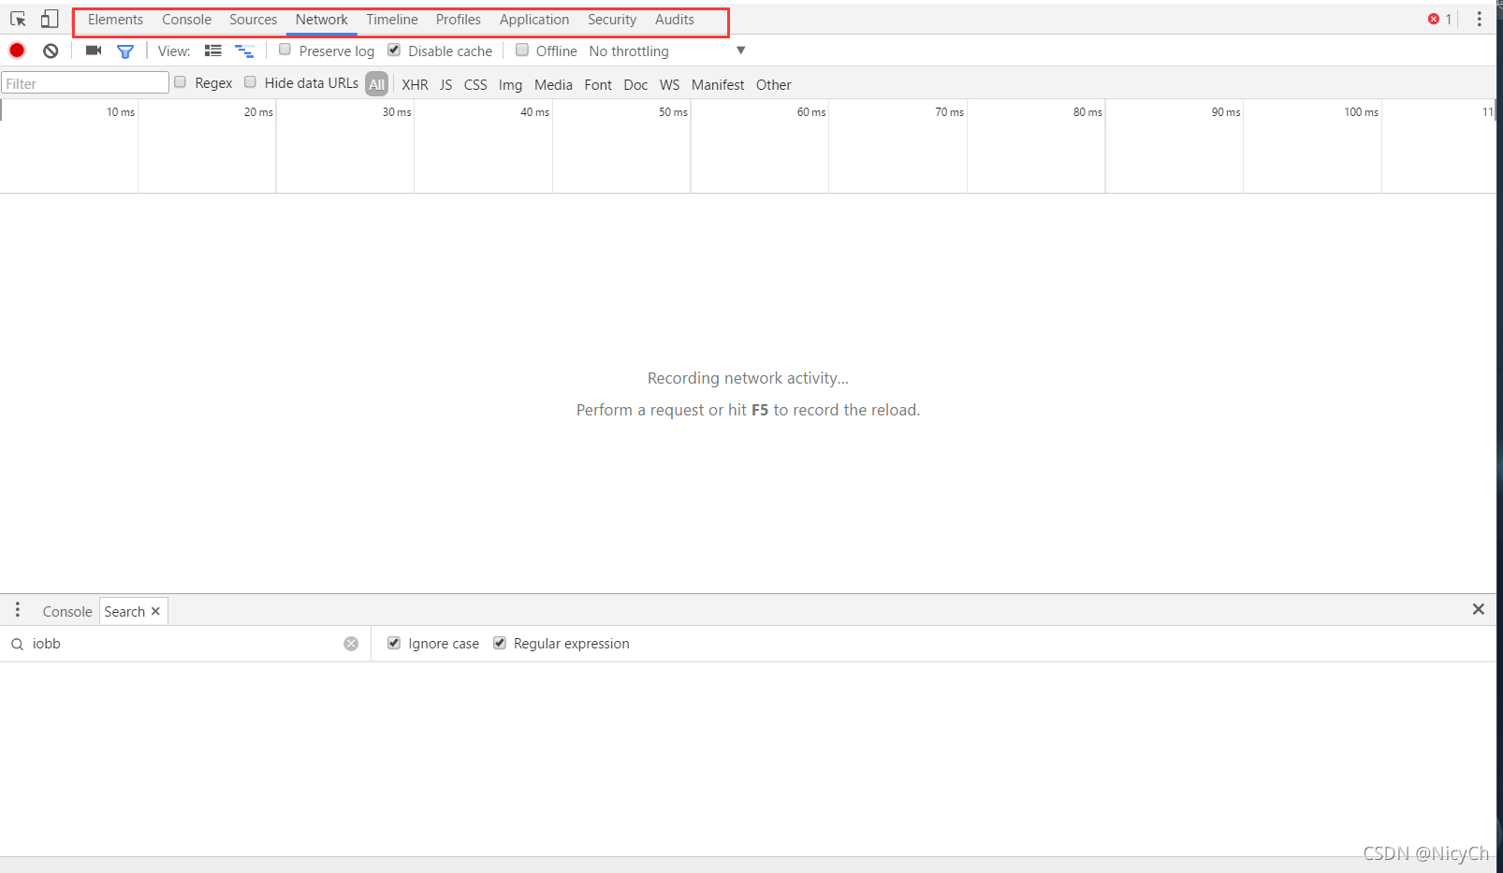Screen dimensions: 1503x873
Task: Filter requests by CSS type
Action: [475, 85]
